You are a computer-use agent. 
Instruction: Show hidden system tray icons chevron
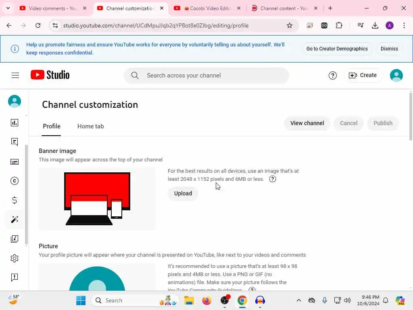299,300
